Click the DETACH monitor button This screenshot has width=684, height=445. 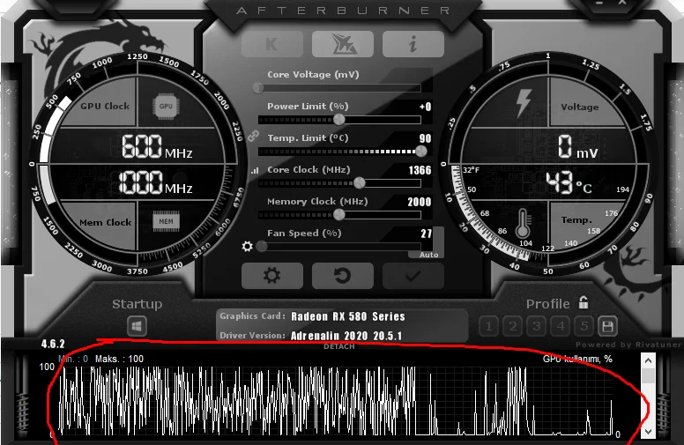click(339, 346)
